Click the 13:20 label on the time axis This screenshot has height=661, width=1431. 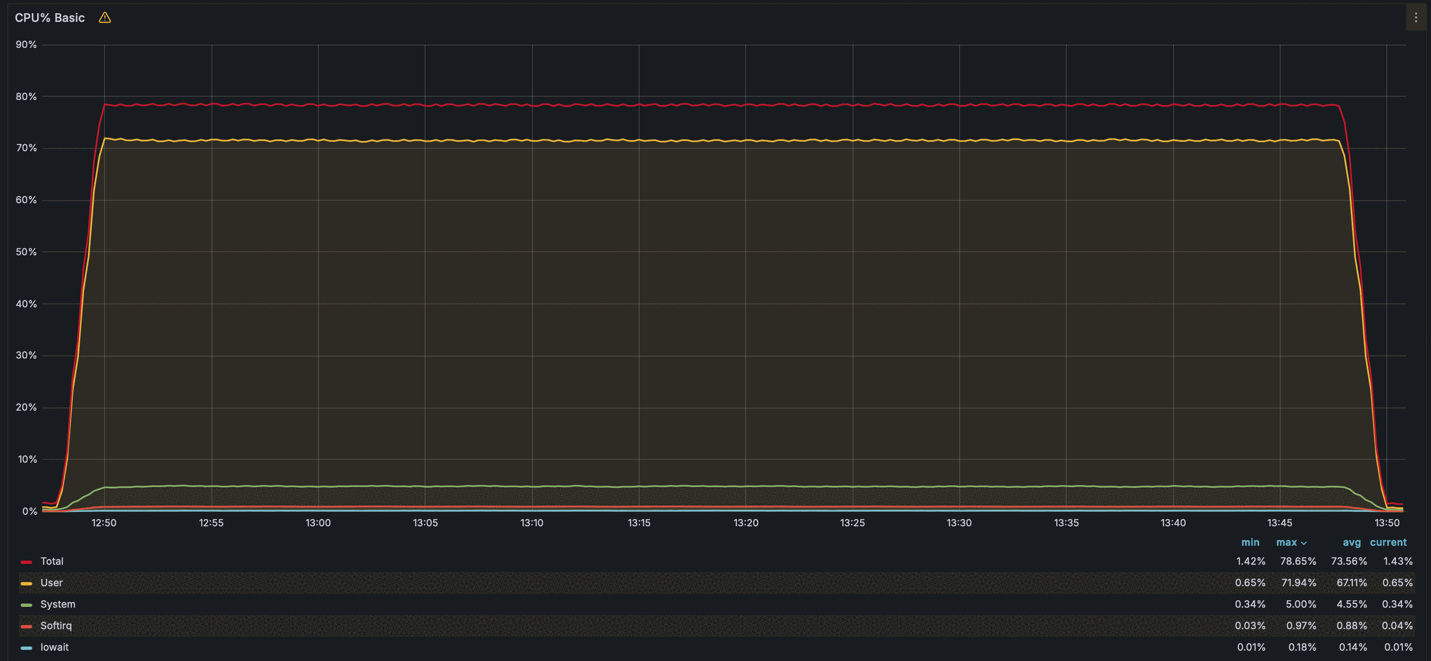746,522
